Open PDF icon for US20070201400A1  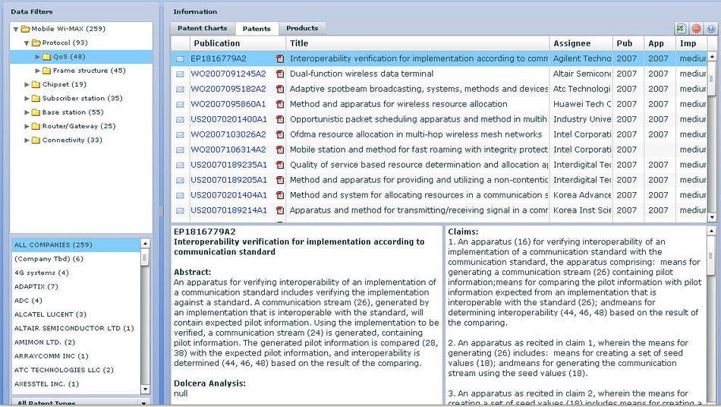click(280, 119)
